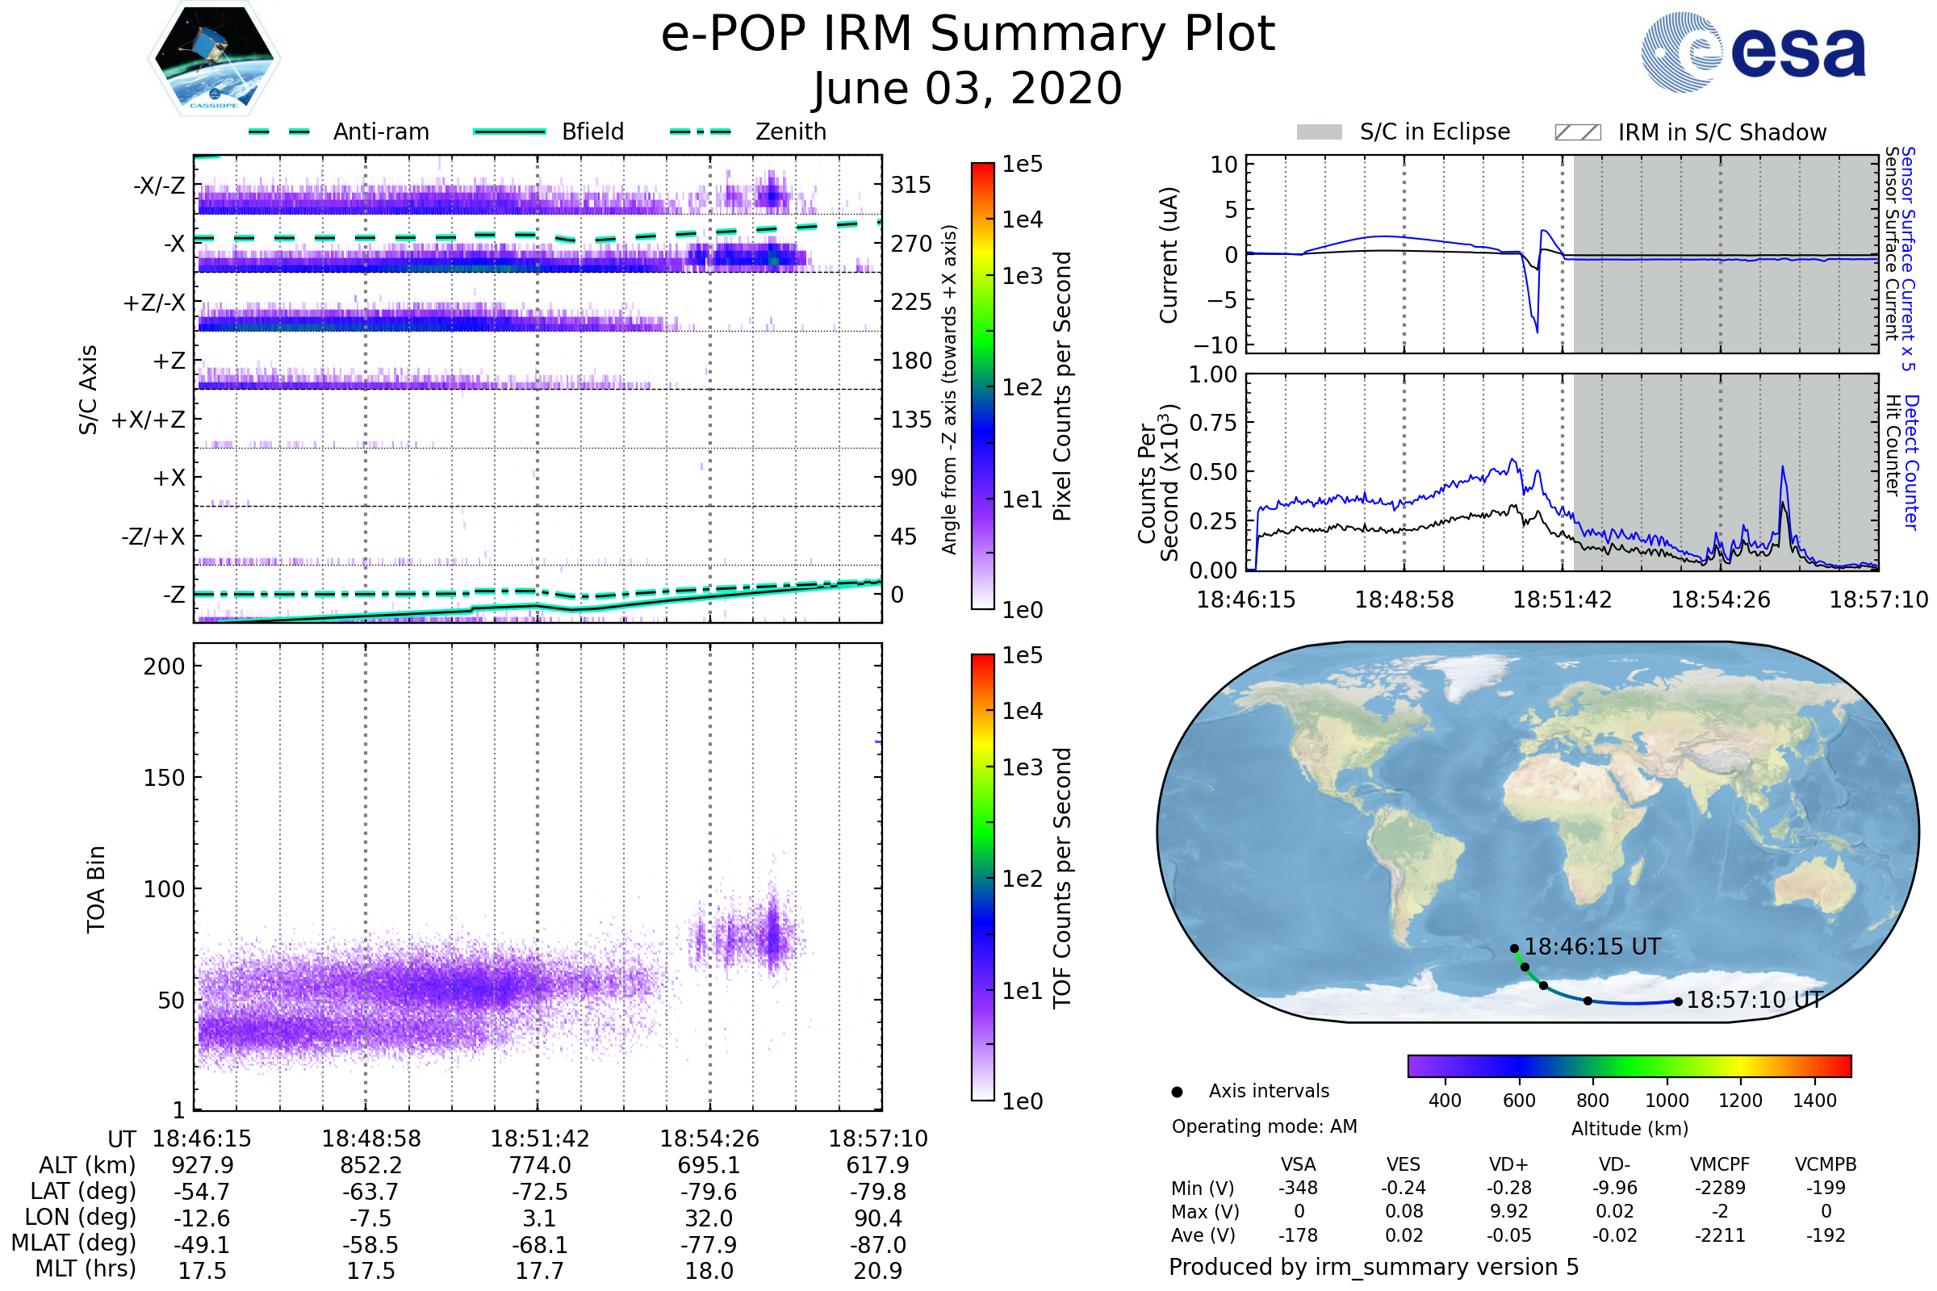This screenshot has height=1291, width=1937.
Task: Click the S/C in Eclipse gray swatch
Action: [x=1319, y=132]
